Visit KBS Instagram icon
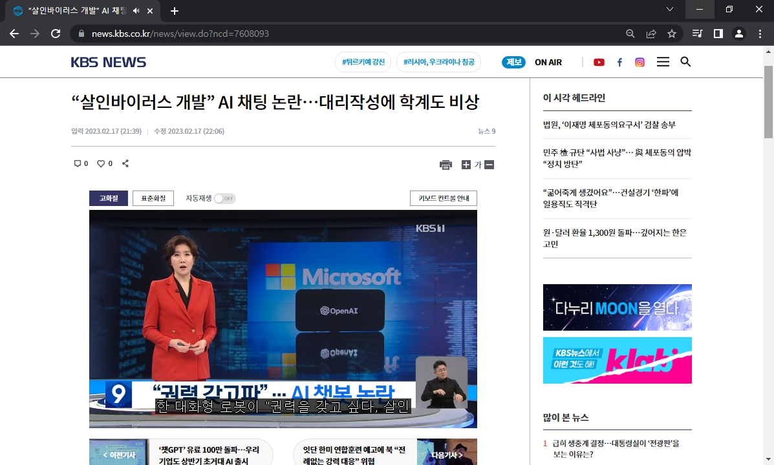 [640, 62]
